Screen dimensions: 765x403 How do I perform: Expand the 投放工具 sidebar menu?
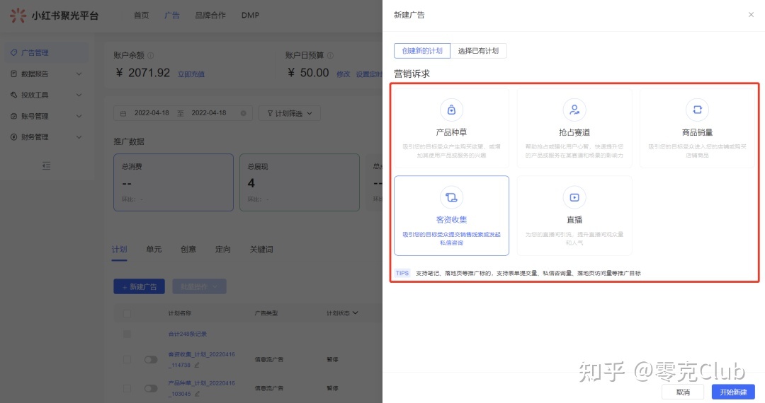tap(79, 95)
